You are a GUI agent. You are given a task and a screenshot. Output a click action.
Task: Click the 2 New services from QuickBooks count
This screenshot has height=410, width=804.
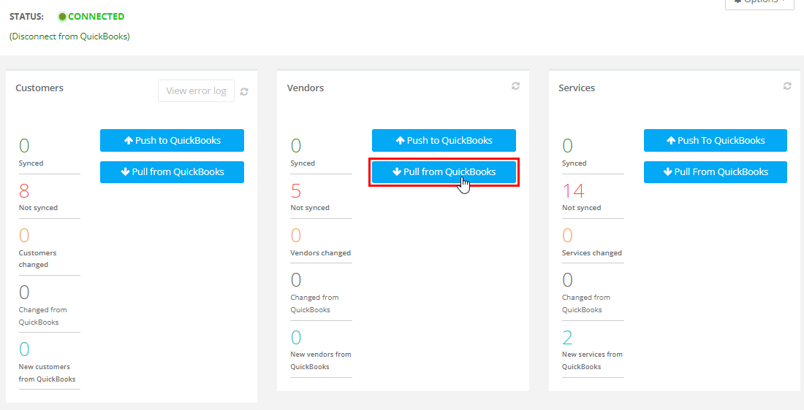[x=568, y=338]
